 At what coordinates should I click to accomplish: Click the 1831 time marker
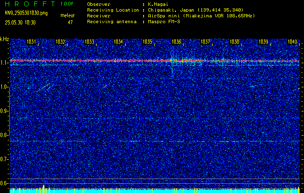(x=31, y=41)
